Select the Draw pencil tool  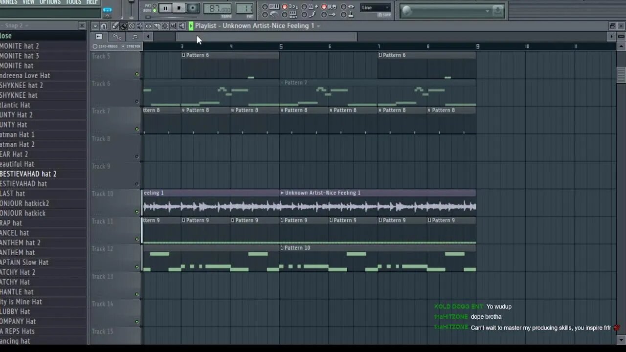(x=115, y=26)
